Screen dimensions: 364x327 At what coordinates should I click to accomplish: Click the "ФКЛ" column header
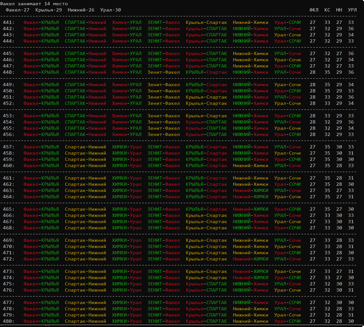(314, 10)
